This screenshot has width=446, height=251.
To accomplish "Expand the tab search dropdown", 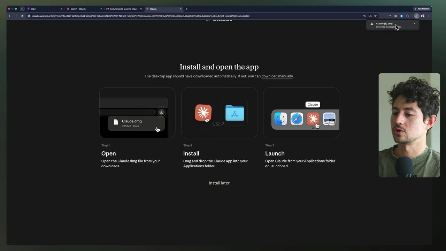I will 22,9.
